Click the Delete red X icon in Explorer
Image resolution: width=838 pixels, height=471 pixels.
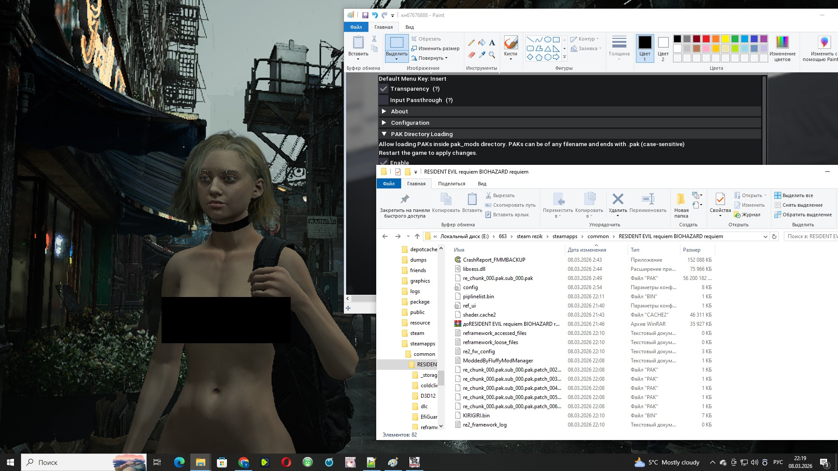tap(618, 199)
